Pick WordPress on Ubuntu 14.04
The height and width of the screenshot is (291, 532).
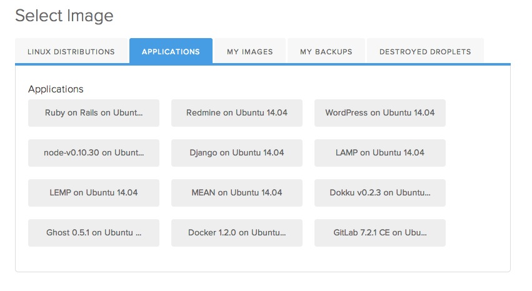[x=380, y=113]
